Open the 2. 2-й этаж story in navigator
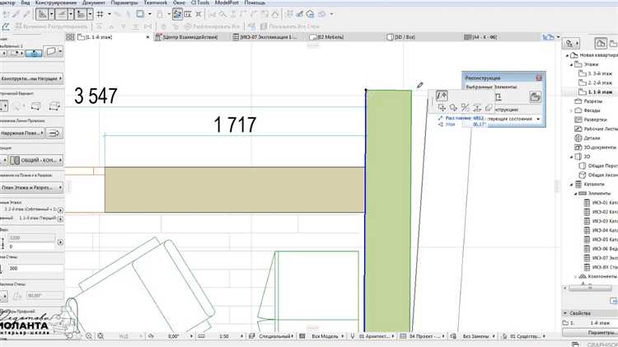The image size is (618, 347). (595, 82)
